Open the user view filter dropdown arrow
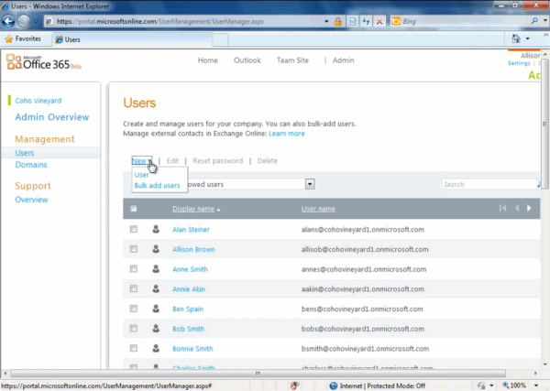 tap(310, 184)
